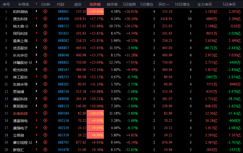Screen dimensions: 243x153
Task: Click the 1418.91 trade price cell
Action: pyautogui.click(x=80, y=19)
